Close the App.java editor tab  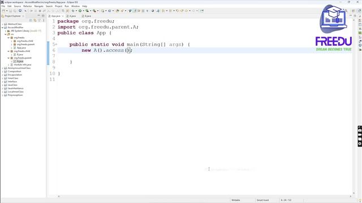pyautogui.click(x=63, y=16)
